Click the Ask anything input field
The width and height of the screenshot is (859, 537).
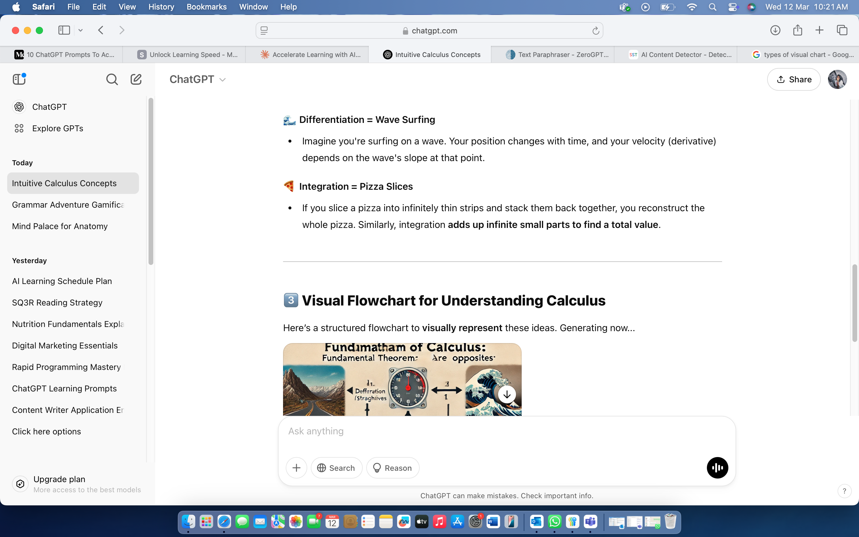(506, 431)
